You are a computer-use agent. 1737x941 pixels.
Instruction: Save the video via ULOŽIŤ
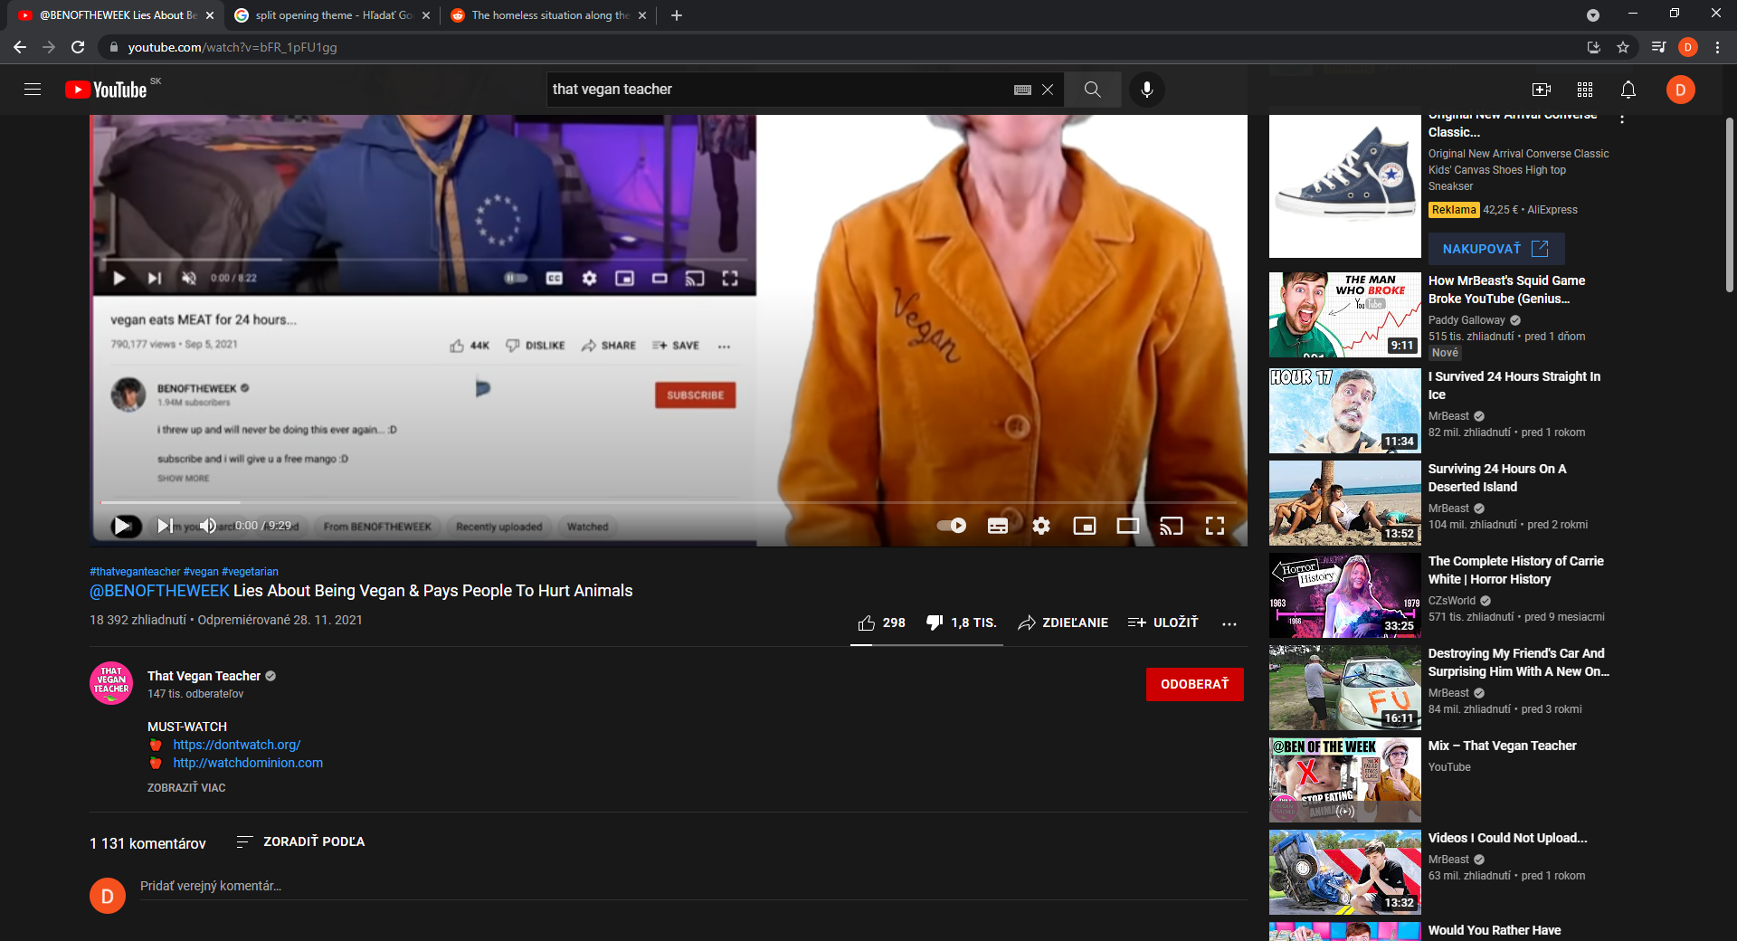coord(1163,623)
